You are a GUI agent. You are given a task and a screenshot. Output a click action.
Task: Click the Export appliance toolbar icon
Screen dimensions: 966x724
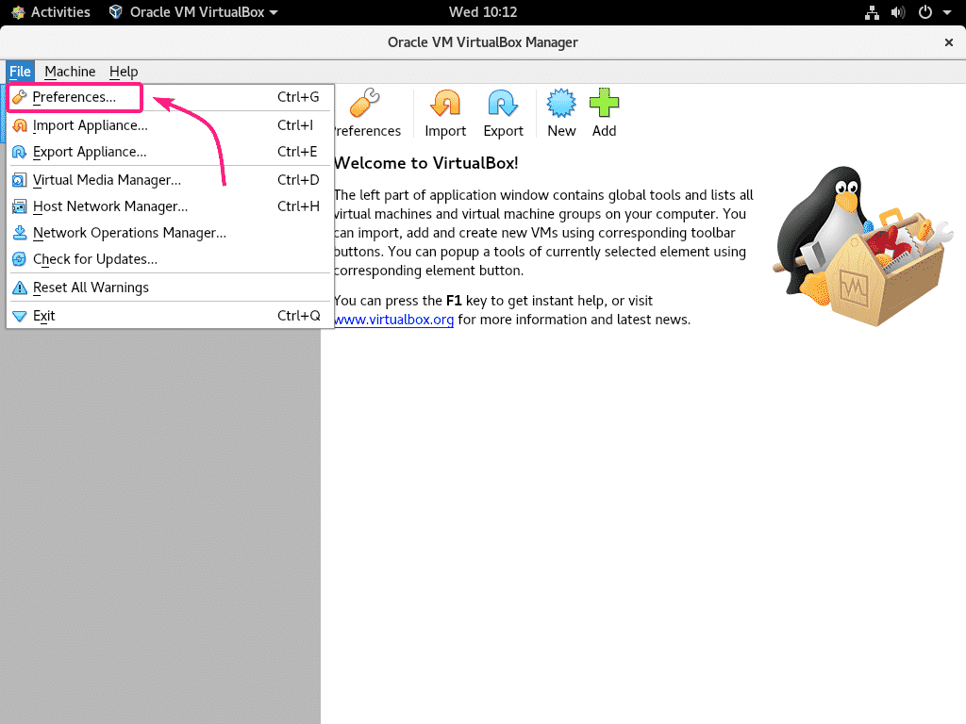(504, 105)
